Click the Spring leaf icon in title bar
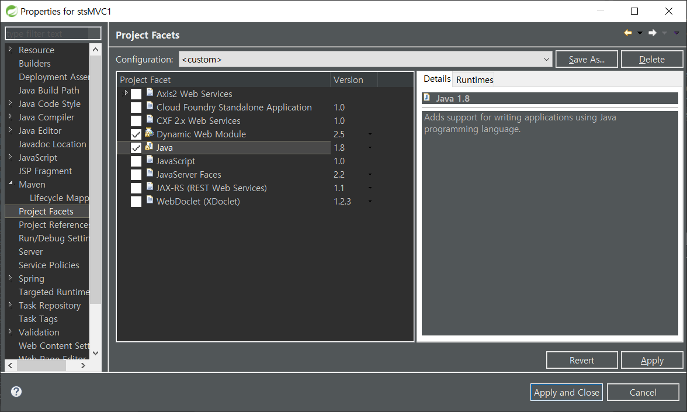Screen dimensions: 687x412 (11, 11)
